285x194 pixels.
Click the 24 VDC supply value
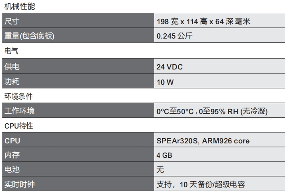click(169, 67)
